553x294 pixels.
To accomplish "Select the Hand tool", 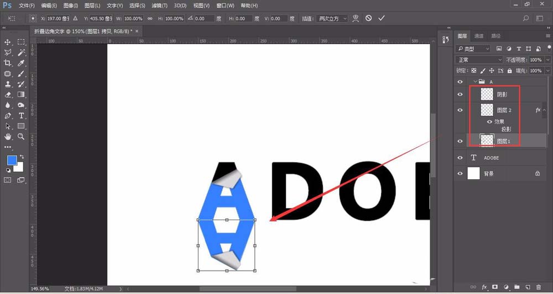I will click(x=7, y=136).
